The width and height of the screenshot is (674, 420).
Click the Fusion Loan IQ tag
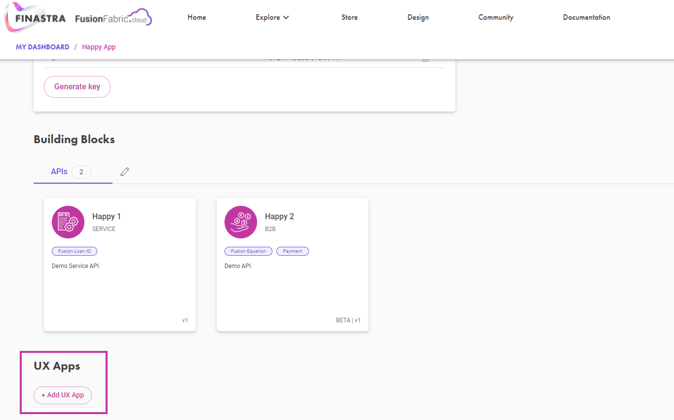point(75,251)
